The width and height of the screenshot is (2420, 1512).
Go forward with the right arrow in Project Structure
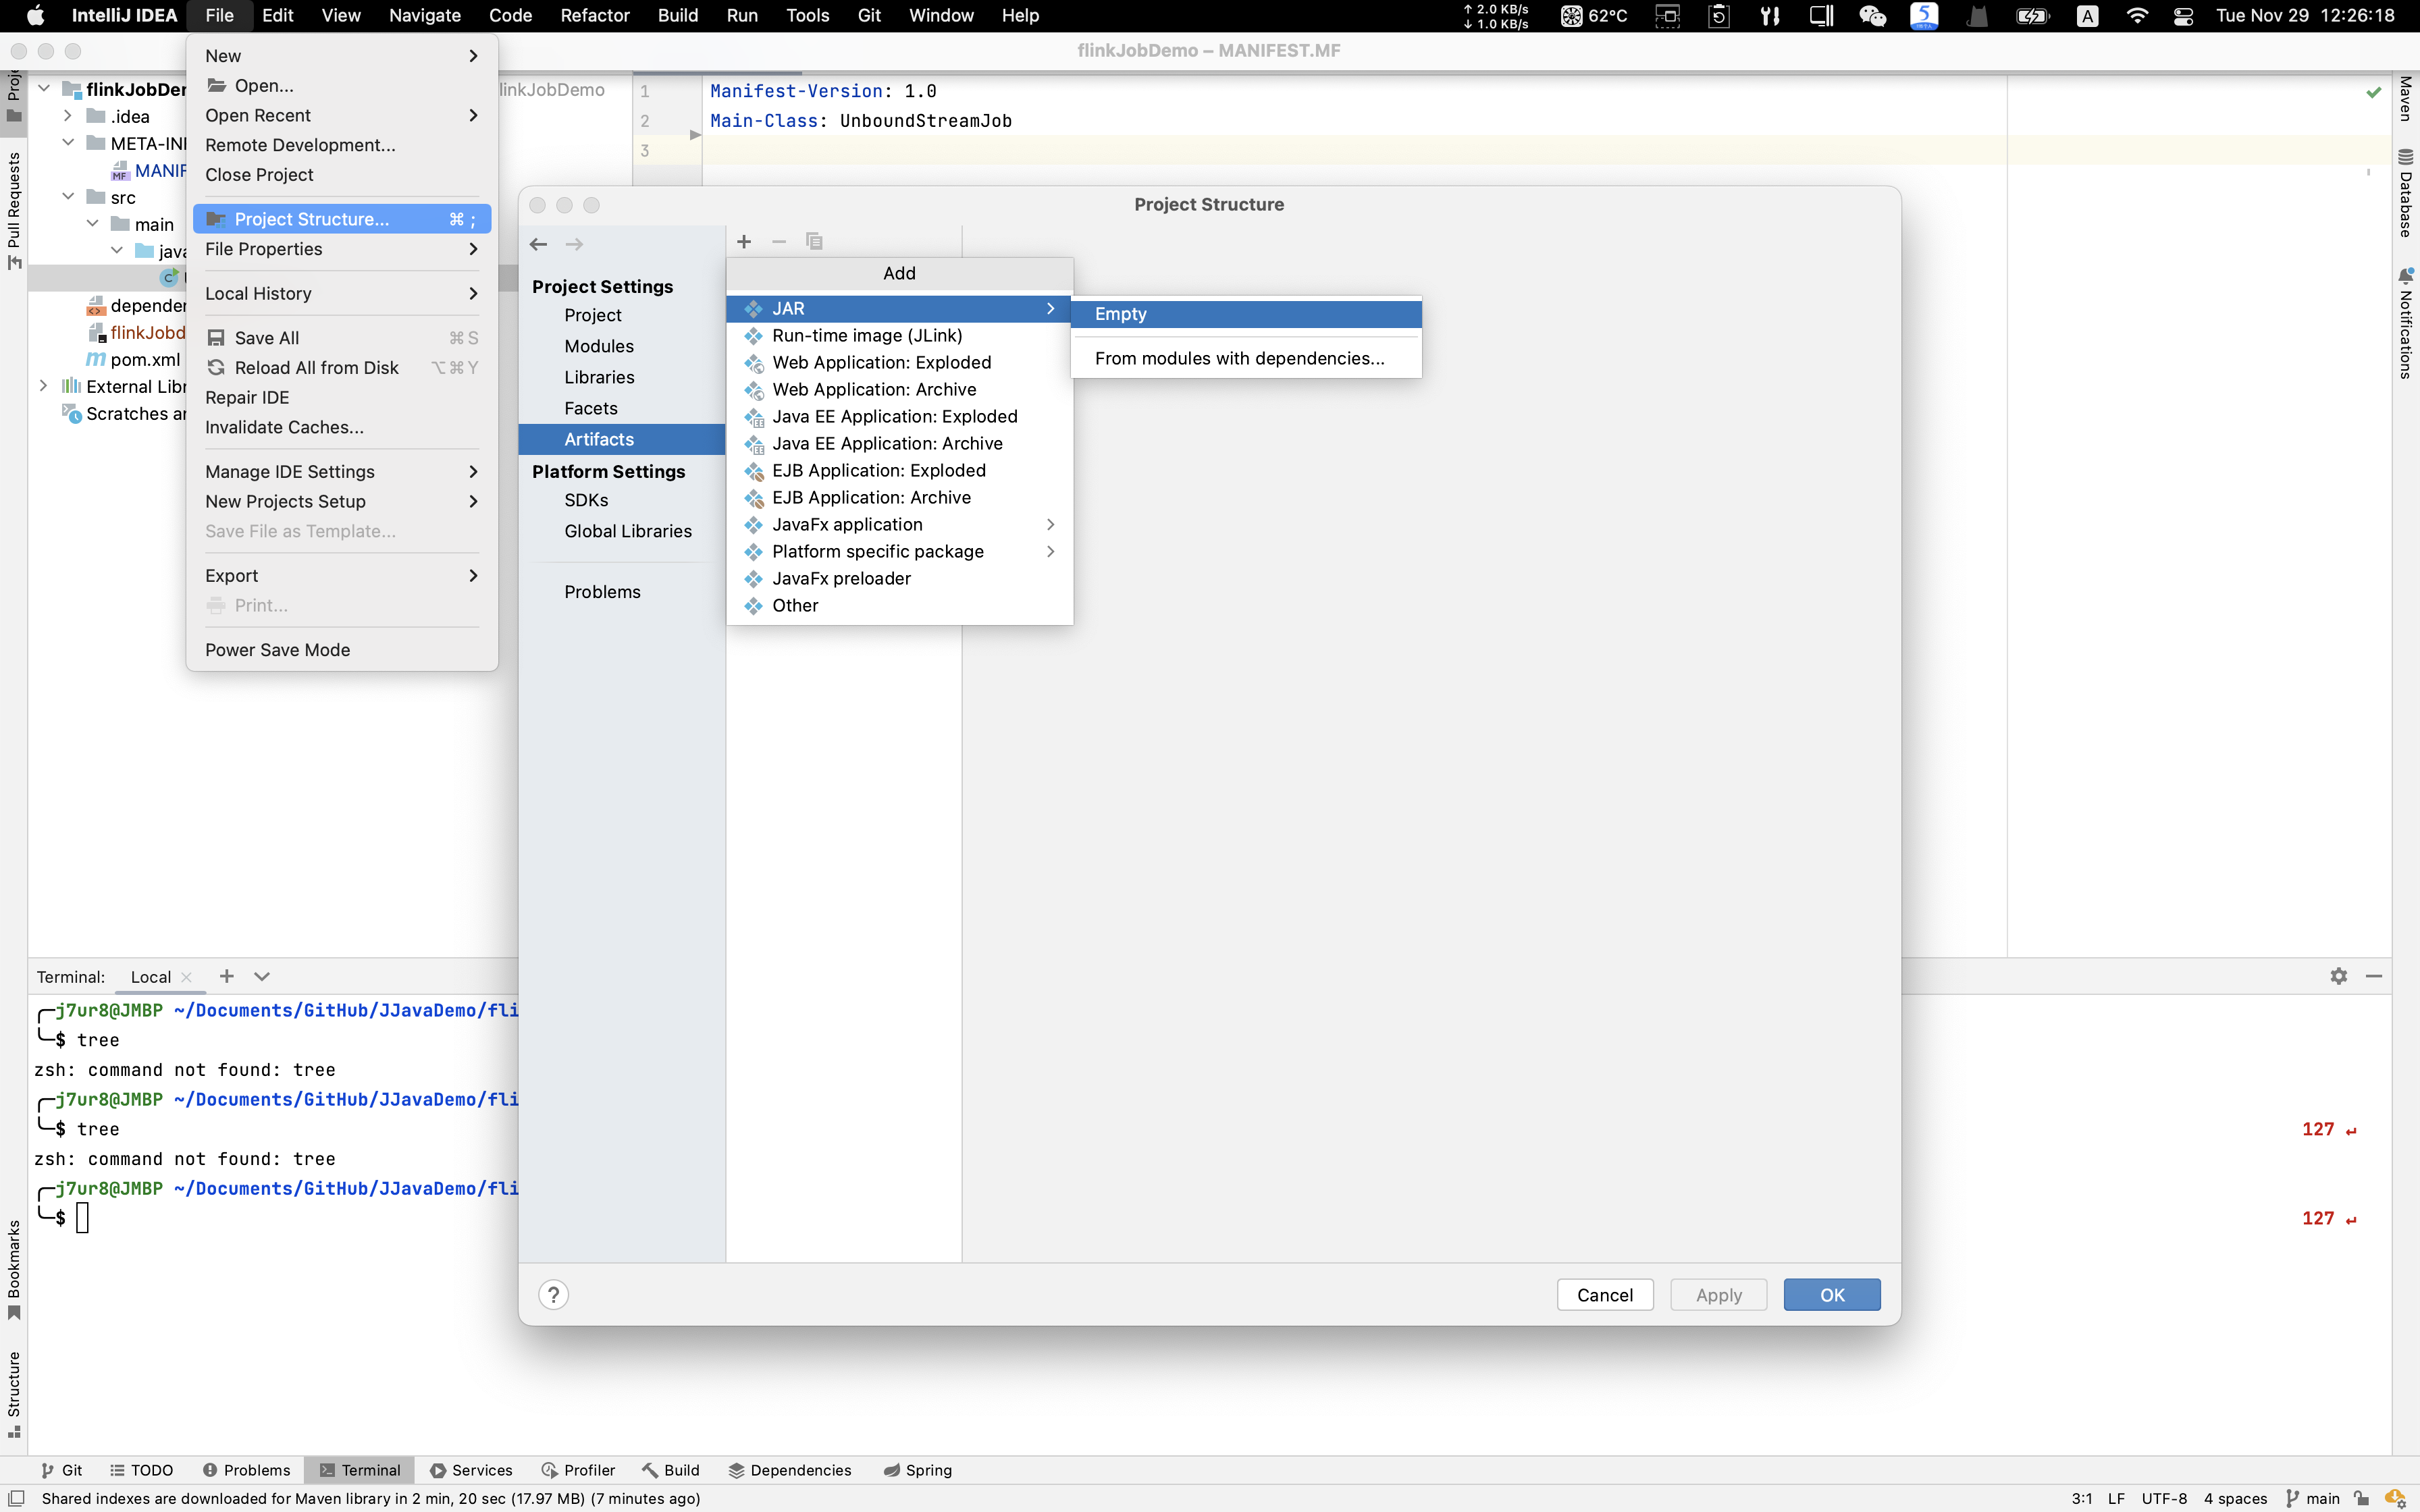(574, 244)
